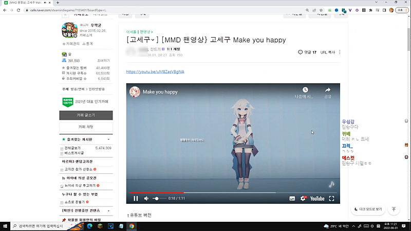Open 고지전 참가 신청소 board
This screenshot has height=231, width=411.
click(79, 169)
